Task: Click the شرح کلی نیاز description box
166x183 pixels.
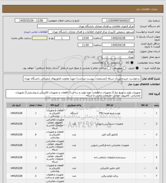Action: (82, 78)
